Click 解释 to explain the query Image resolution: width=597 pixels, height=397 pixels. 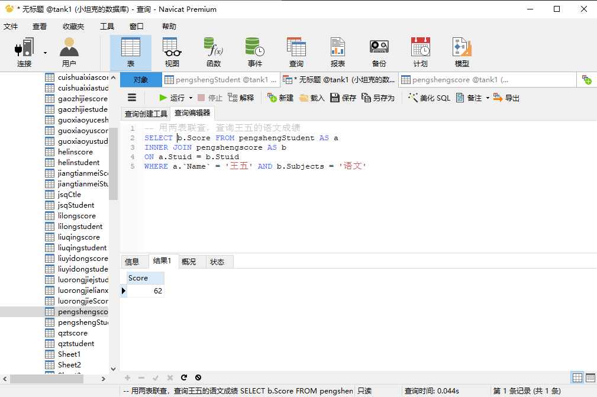coord(241,98)
